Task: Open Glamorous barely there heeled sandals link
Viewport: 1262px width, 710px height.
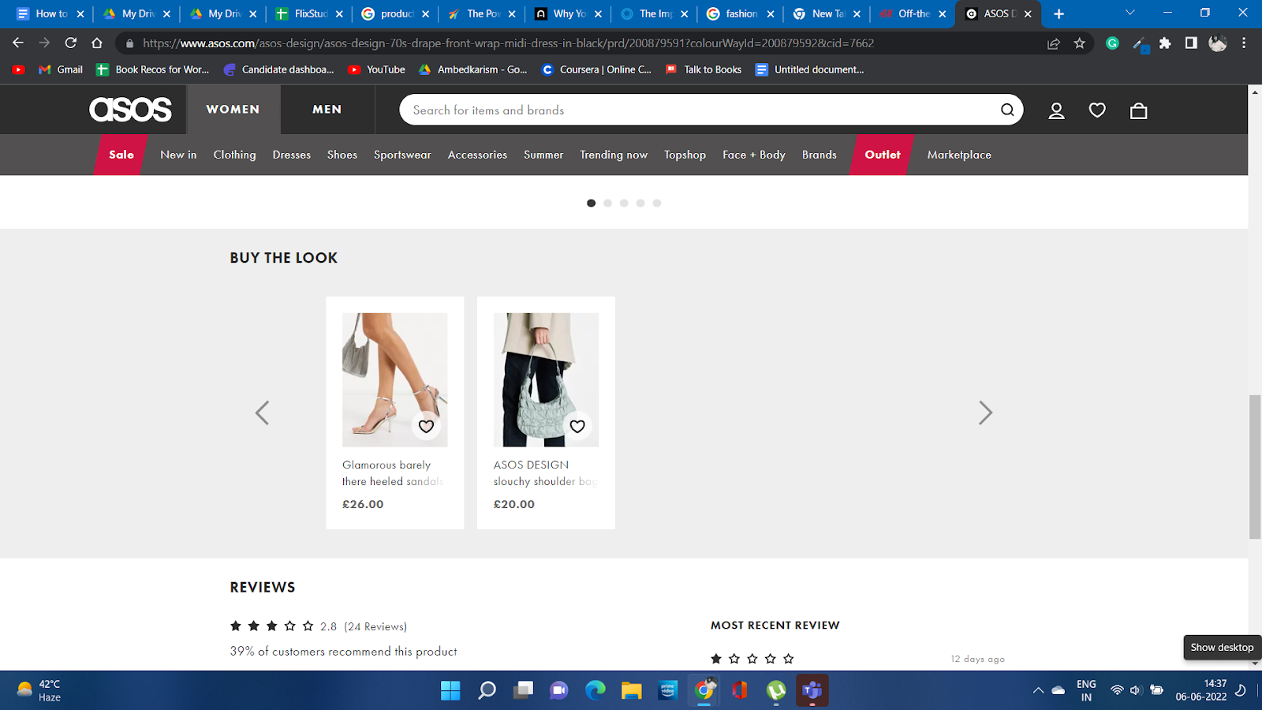Action: (393, 473)
